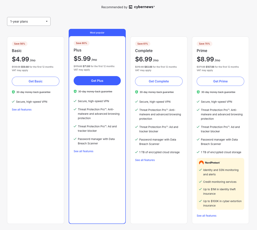Screen dimensions: 257x230
Task: Click checkmark beside Credit monitoring services
Action: tap(200, 182)
